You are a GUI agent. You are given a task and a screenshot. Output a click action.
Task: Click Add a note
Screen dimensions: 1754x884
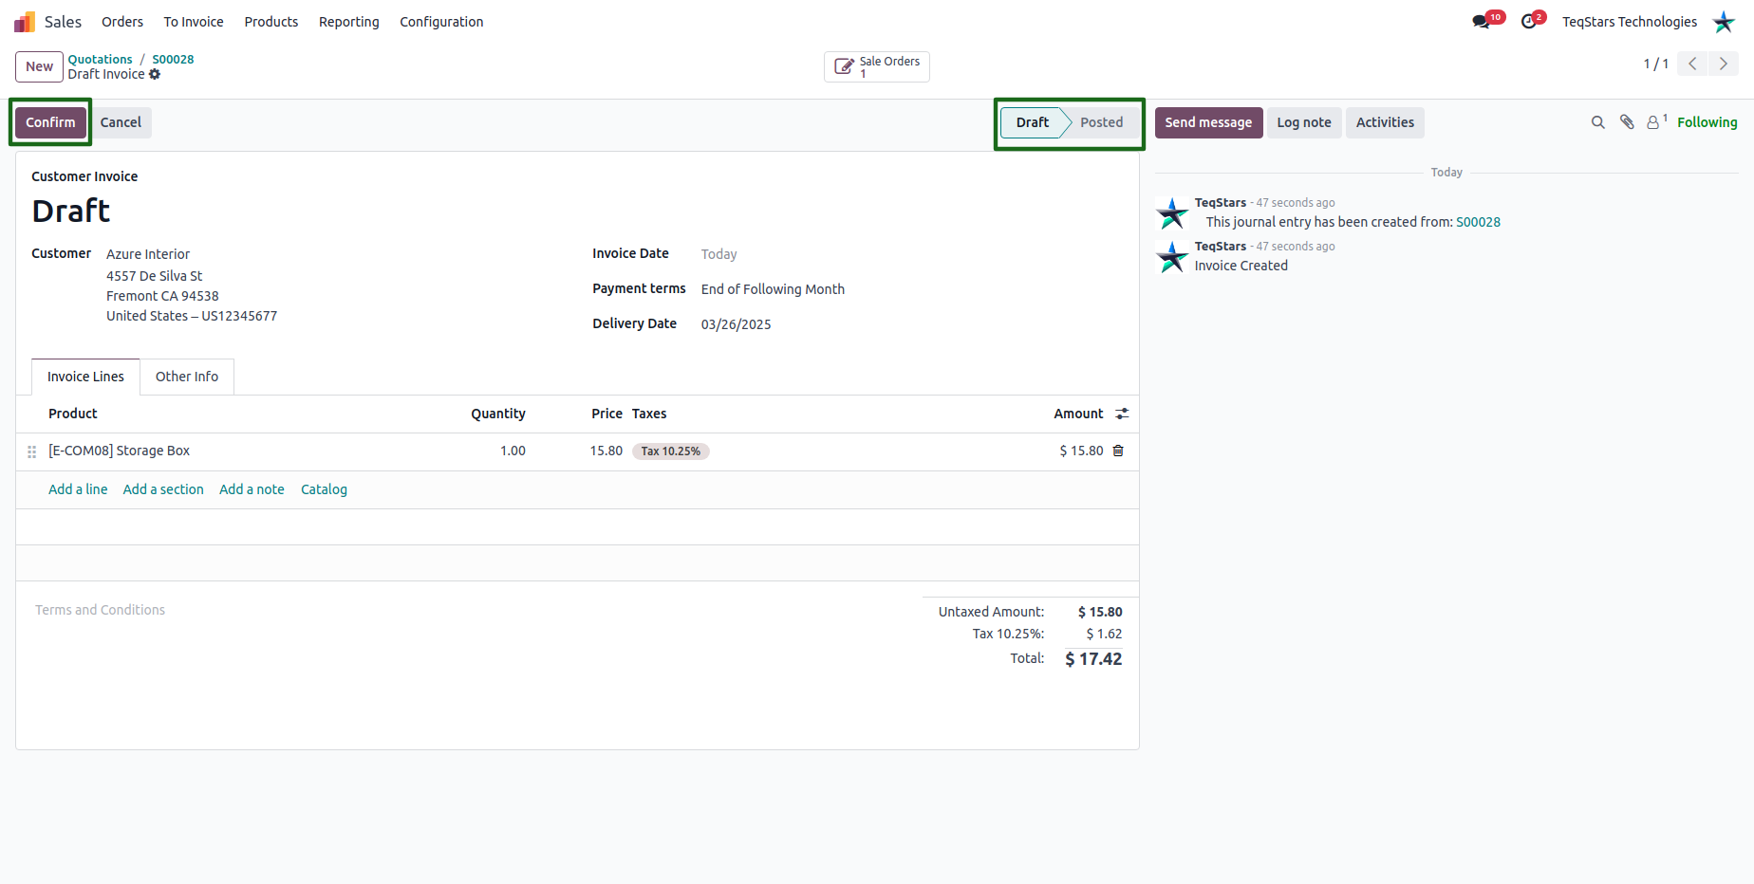(252, 489)
